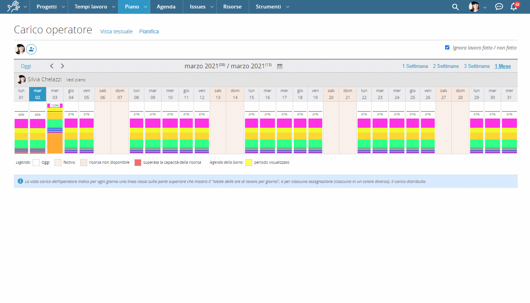The image size is (530, 303).
Task: Select the 2 Settimane view
Action: click(446, 66)
